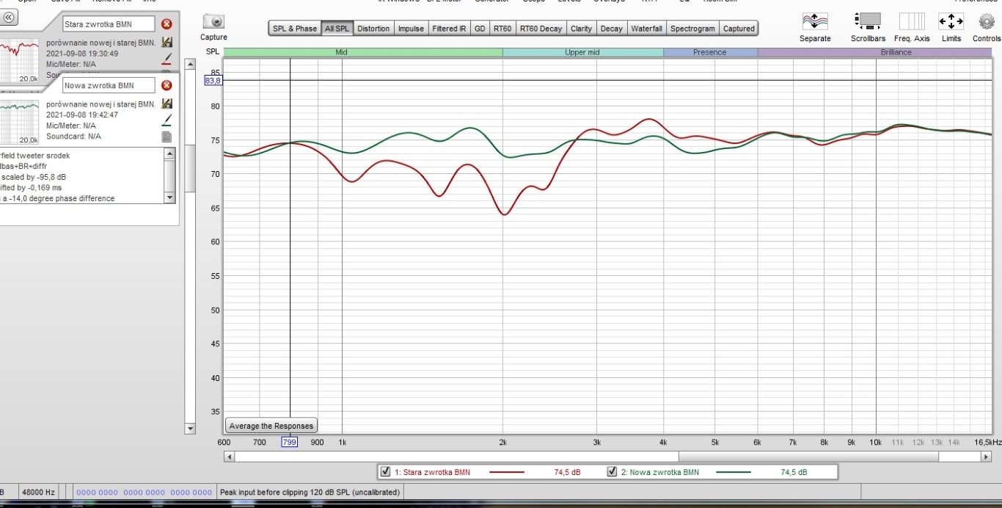This screenshot has height=508, width=1002.
Task: Click the Average the Responses button
Action: (x=271, y=426)
